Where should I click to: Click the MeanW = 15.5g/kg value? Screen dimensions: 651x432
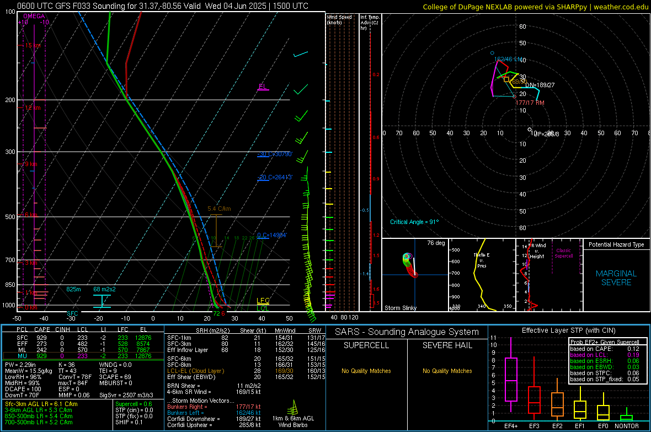28,371
